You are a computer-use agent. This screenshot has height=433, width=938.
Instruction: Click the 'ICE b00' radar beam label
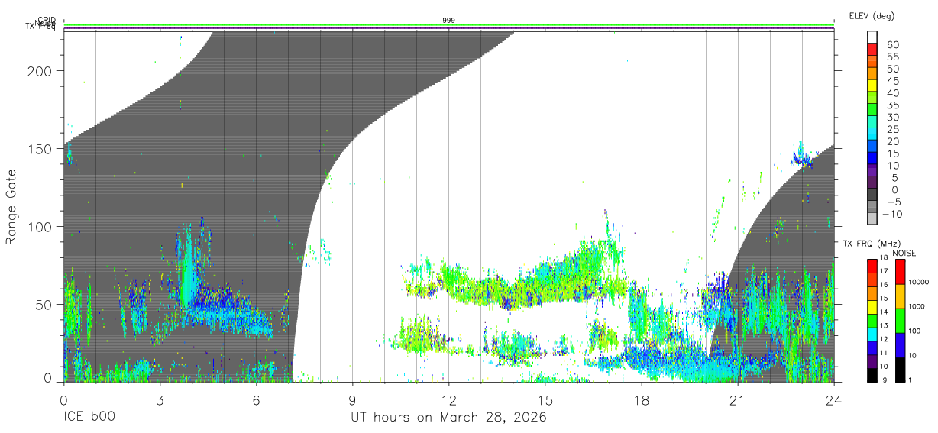click(88, 418)
